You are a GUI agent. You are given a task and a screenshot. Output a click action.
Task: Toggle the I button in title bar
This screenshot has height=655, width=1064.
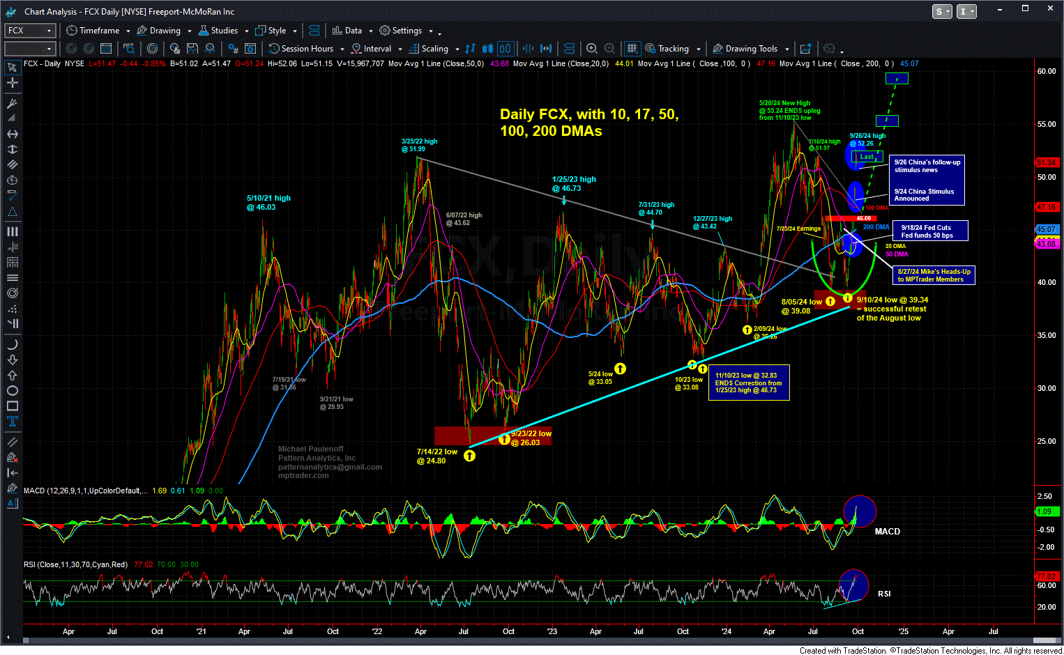click(x=967, y=11)
